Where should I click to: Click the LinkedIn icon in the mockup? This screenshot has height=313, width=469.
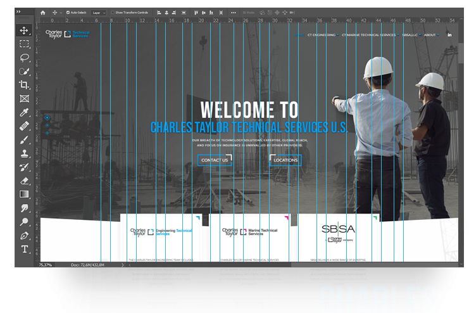[x=449, y=35]
